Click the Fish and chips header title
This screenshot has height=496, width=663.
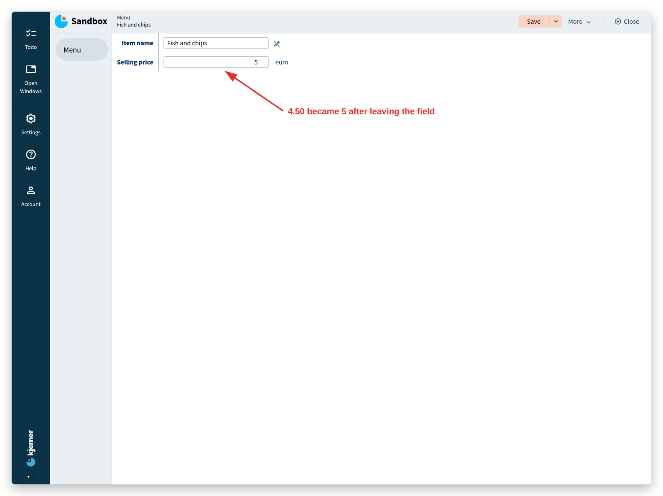(134, 25)
